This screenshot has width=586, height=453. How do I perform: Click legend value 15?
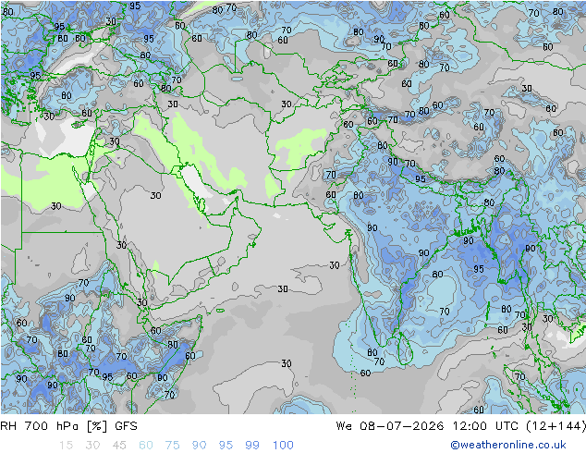66,446
